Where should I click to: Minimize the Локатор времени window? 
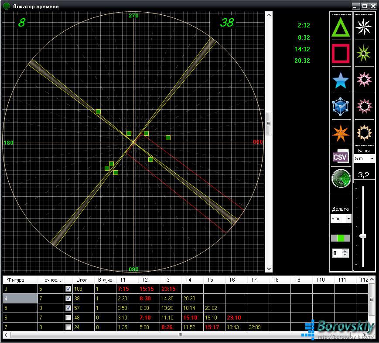355,6
